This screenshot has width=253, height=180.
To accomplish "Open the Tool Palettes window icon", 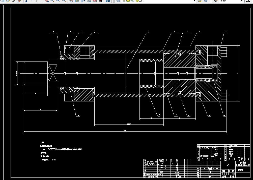I will point(83,1).
